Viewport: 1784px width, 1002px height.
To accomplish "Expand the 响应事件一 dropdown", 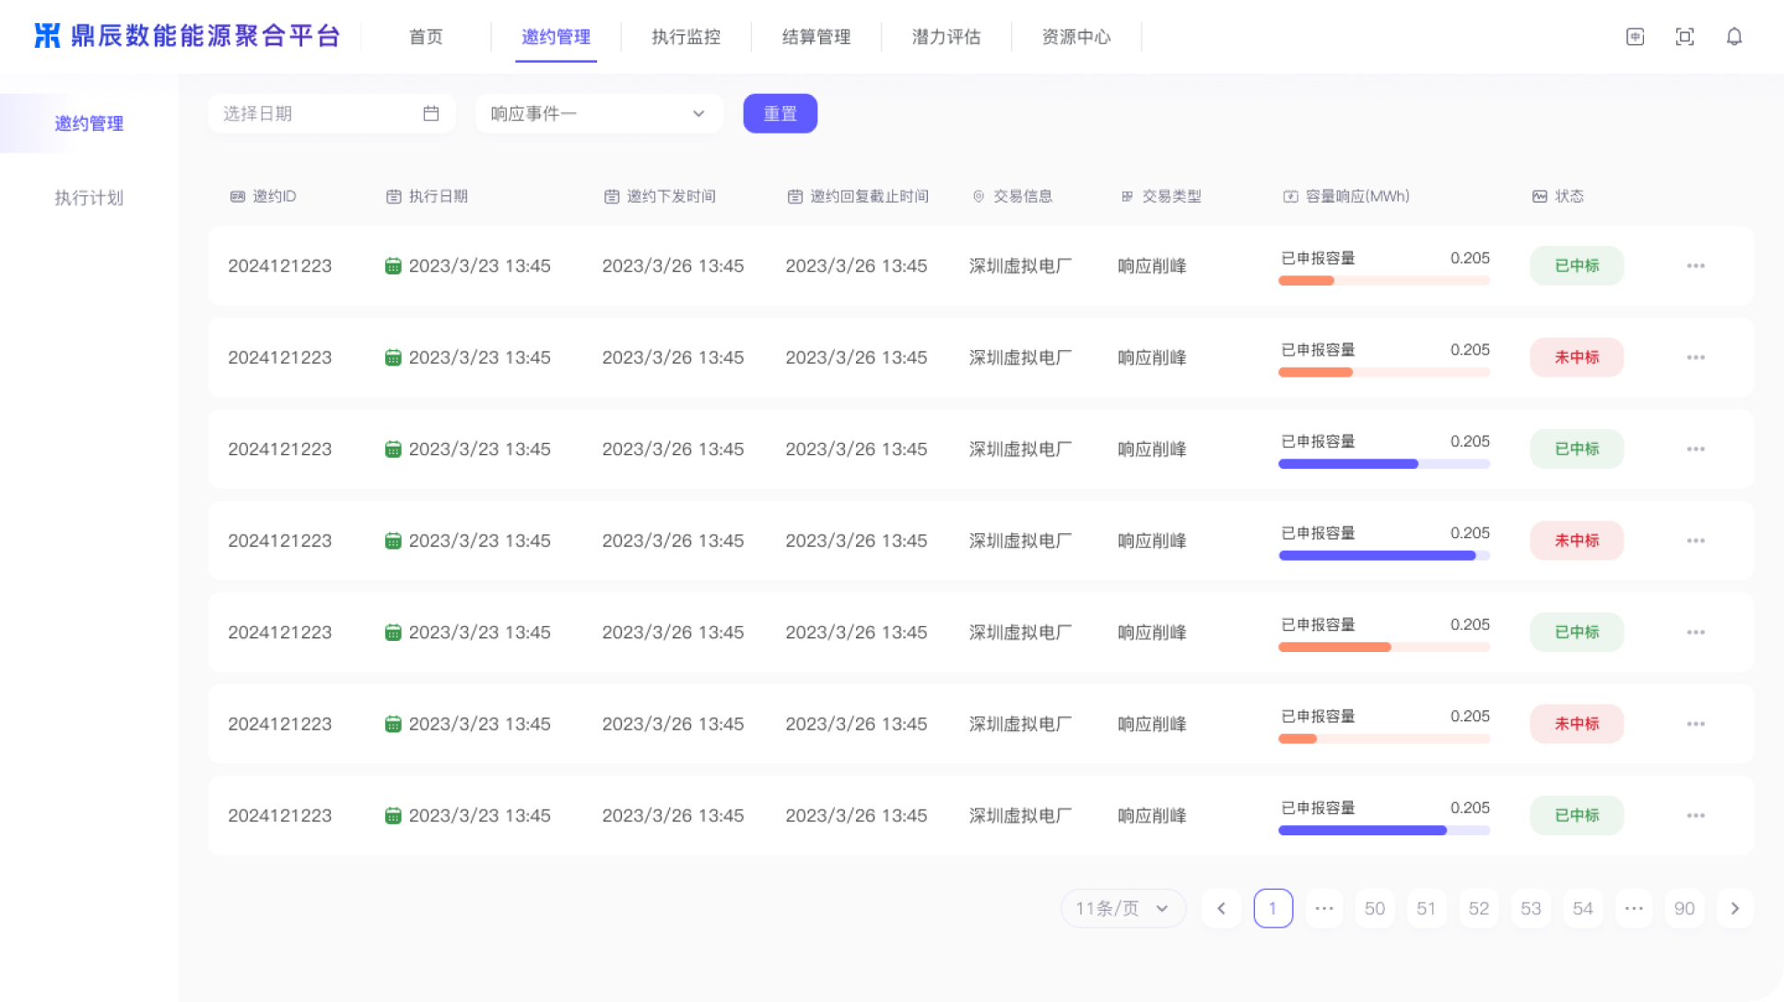I will point(599,113).
